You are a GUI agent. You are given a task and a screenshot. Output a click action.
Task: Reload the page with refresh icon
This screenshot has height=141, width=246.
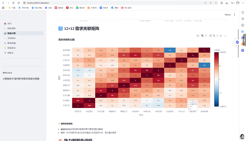point(14,3)
